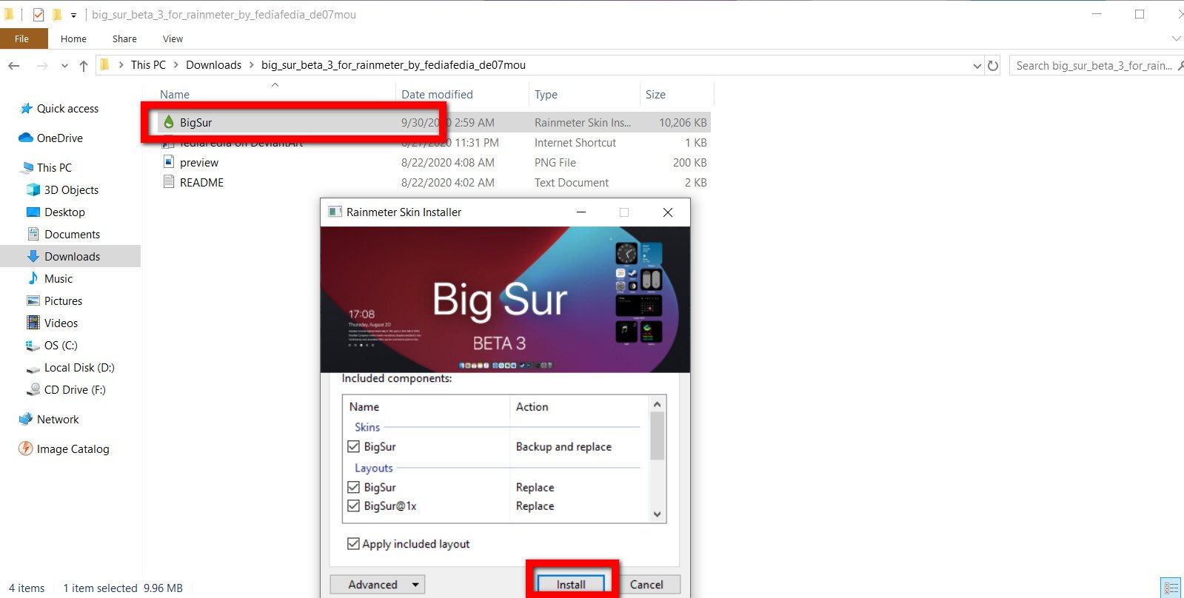Open Network icon in sidebar
The image size is (1184, 598).
tap(26, 419)
